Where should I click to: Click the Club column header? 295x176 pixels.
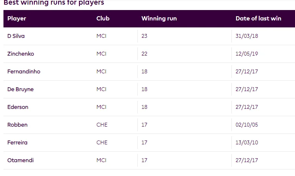(103, 19)
